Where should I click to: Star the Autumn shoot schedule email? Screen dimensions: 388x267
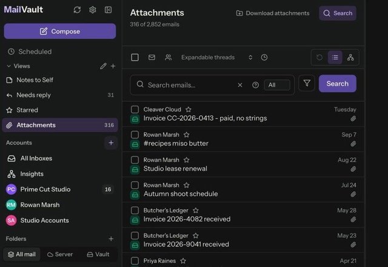tap(186, 185)
